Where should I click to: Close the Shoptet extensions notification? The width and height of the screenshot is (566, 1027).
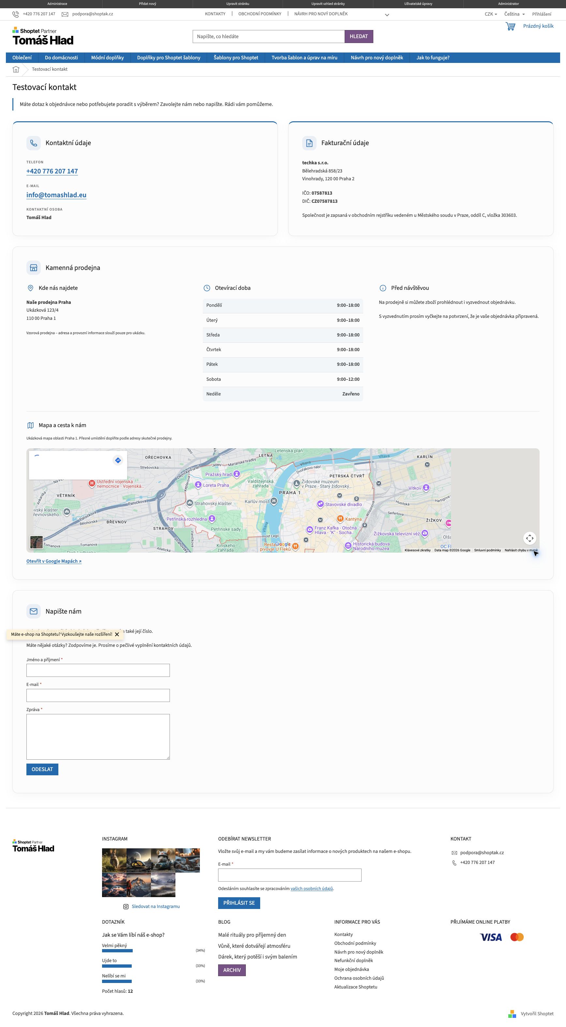[117, 634]
